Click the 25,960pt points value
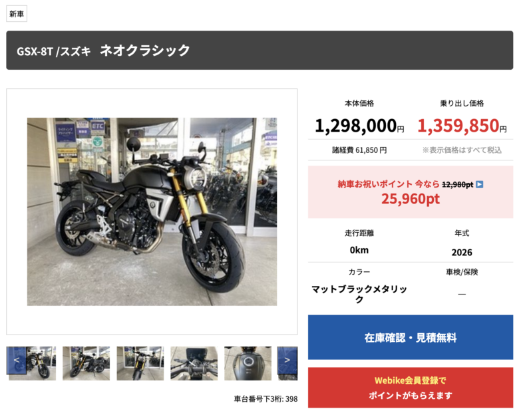 [x=411, y=199]
